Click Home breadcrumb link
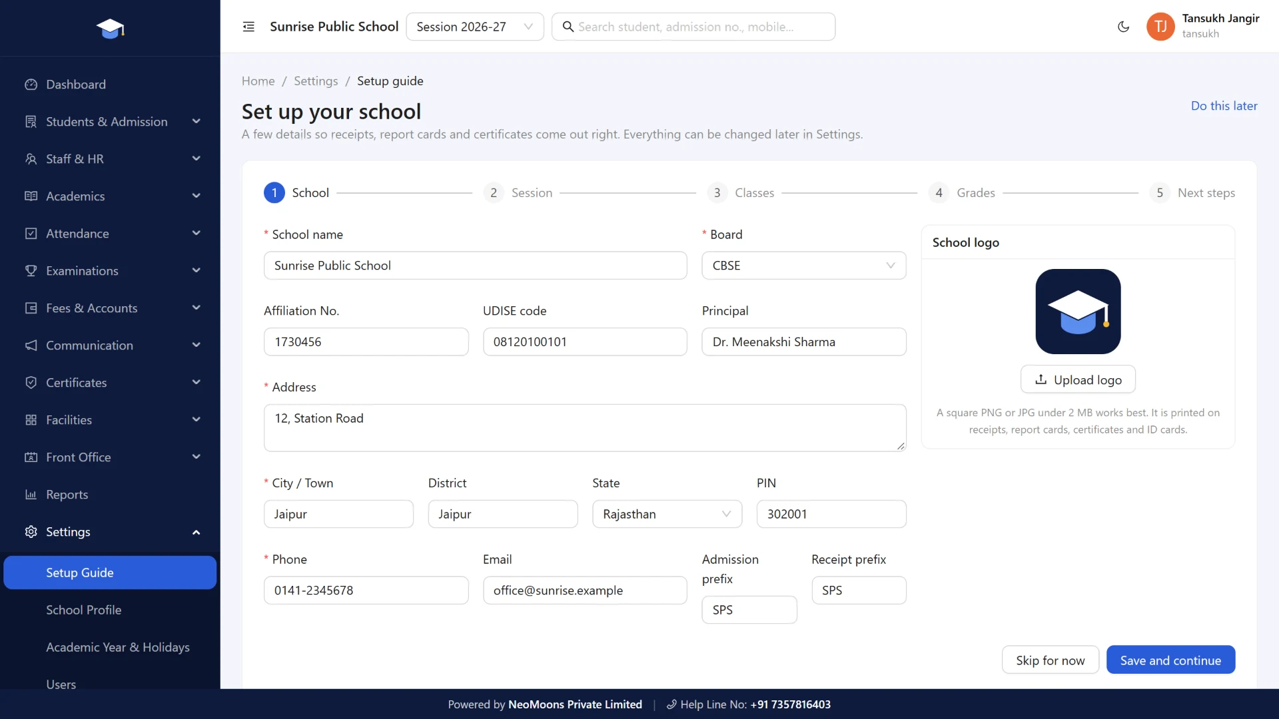Screen dimensions: 1279x719 (258, 81)
